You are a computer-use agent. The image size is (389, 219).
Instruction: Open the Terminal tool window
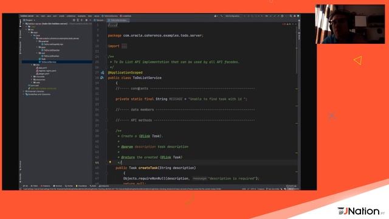[58, 186]
